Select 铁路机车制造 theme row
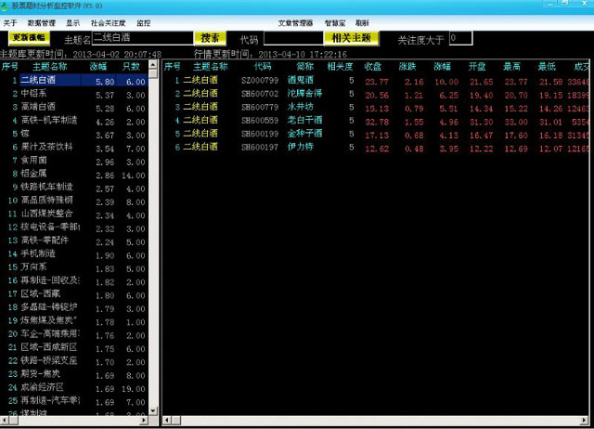The image size is (594, 429). [x=74, y=188]
